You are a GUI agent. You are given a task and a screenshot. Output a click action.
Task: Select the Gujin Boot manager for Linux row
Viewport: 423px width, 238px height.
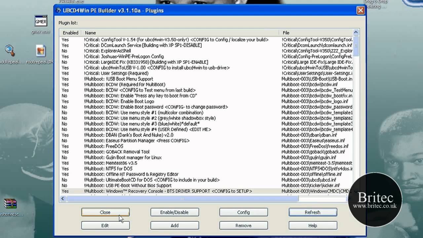pyautogui.click(x=206, y=158)
